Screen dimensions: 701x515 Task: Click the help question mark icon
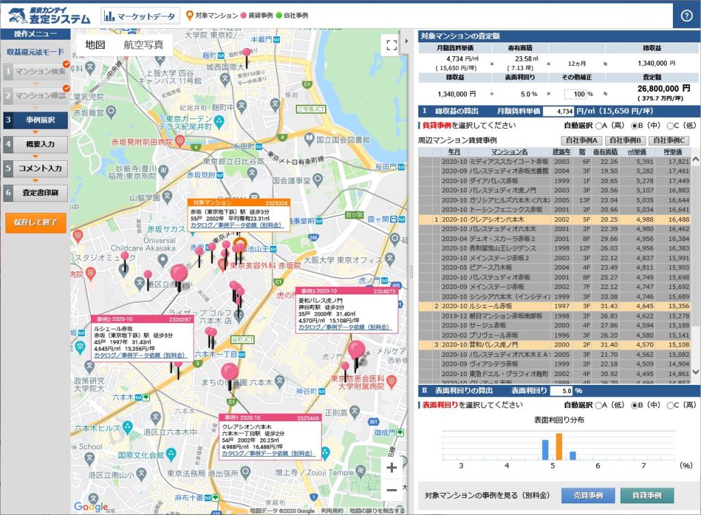(x=686, y=16)
